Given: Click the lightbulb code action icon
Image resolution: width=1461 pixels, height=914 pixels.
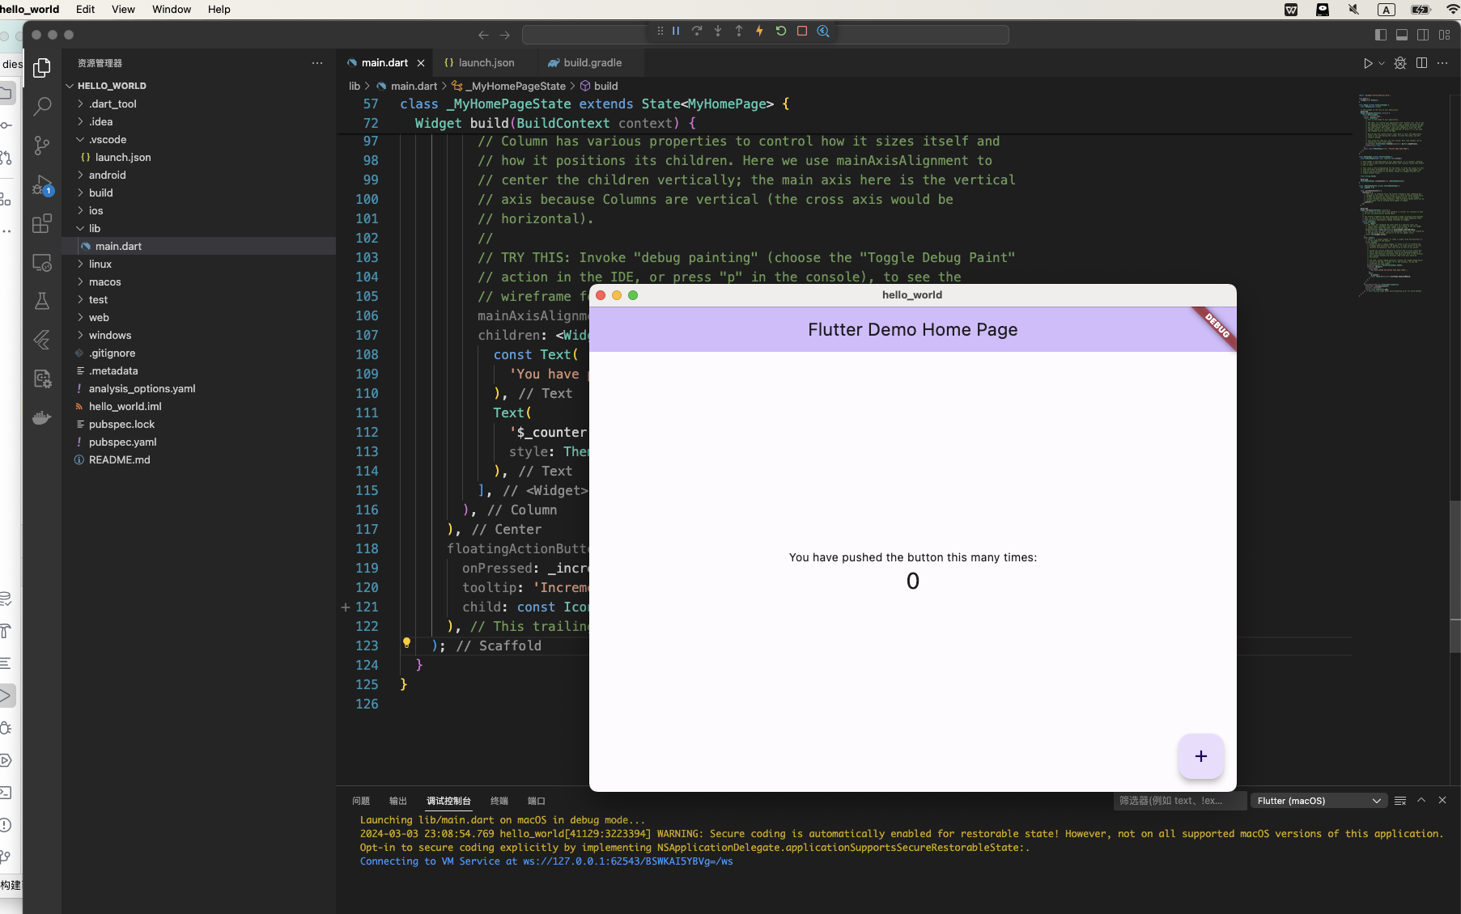Looking at the screenshot, I should pyautogui.click(x=407, y=644).
